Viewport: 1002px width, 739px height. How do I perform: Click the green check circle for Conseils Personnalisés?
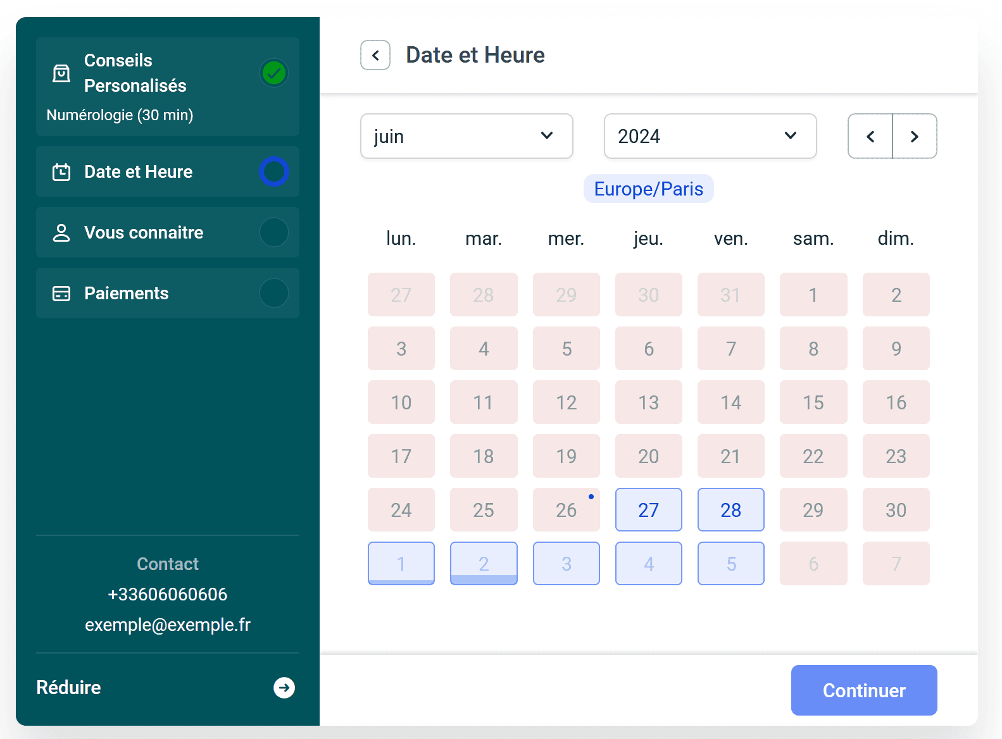coord(274,73)
